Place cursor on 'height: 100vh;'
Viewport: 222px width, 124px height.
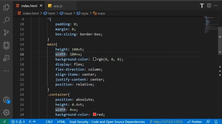(69, 49)
